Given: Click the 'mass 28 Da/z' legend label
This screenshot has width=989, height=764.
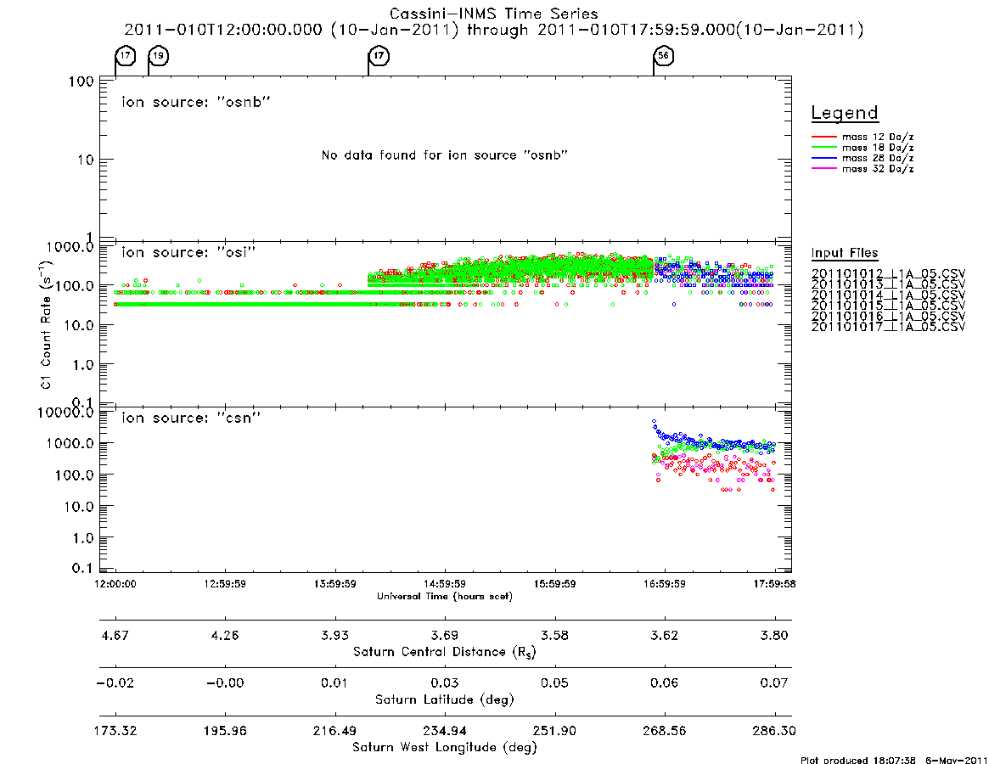Looking at the screenshot, I should pyautogui.click(x=878, y=159).
